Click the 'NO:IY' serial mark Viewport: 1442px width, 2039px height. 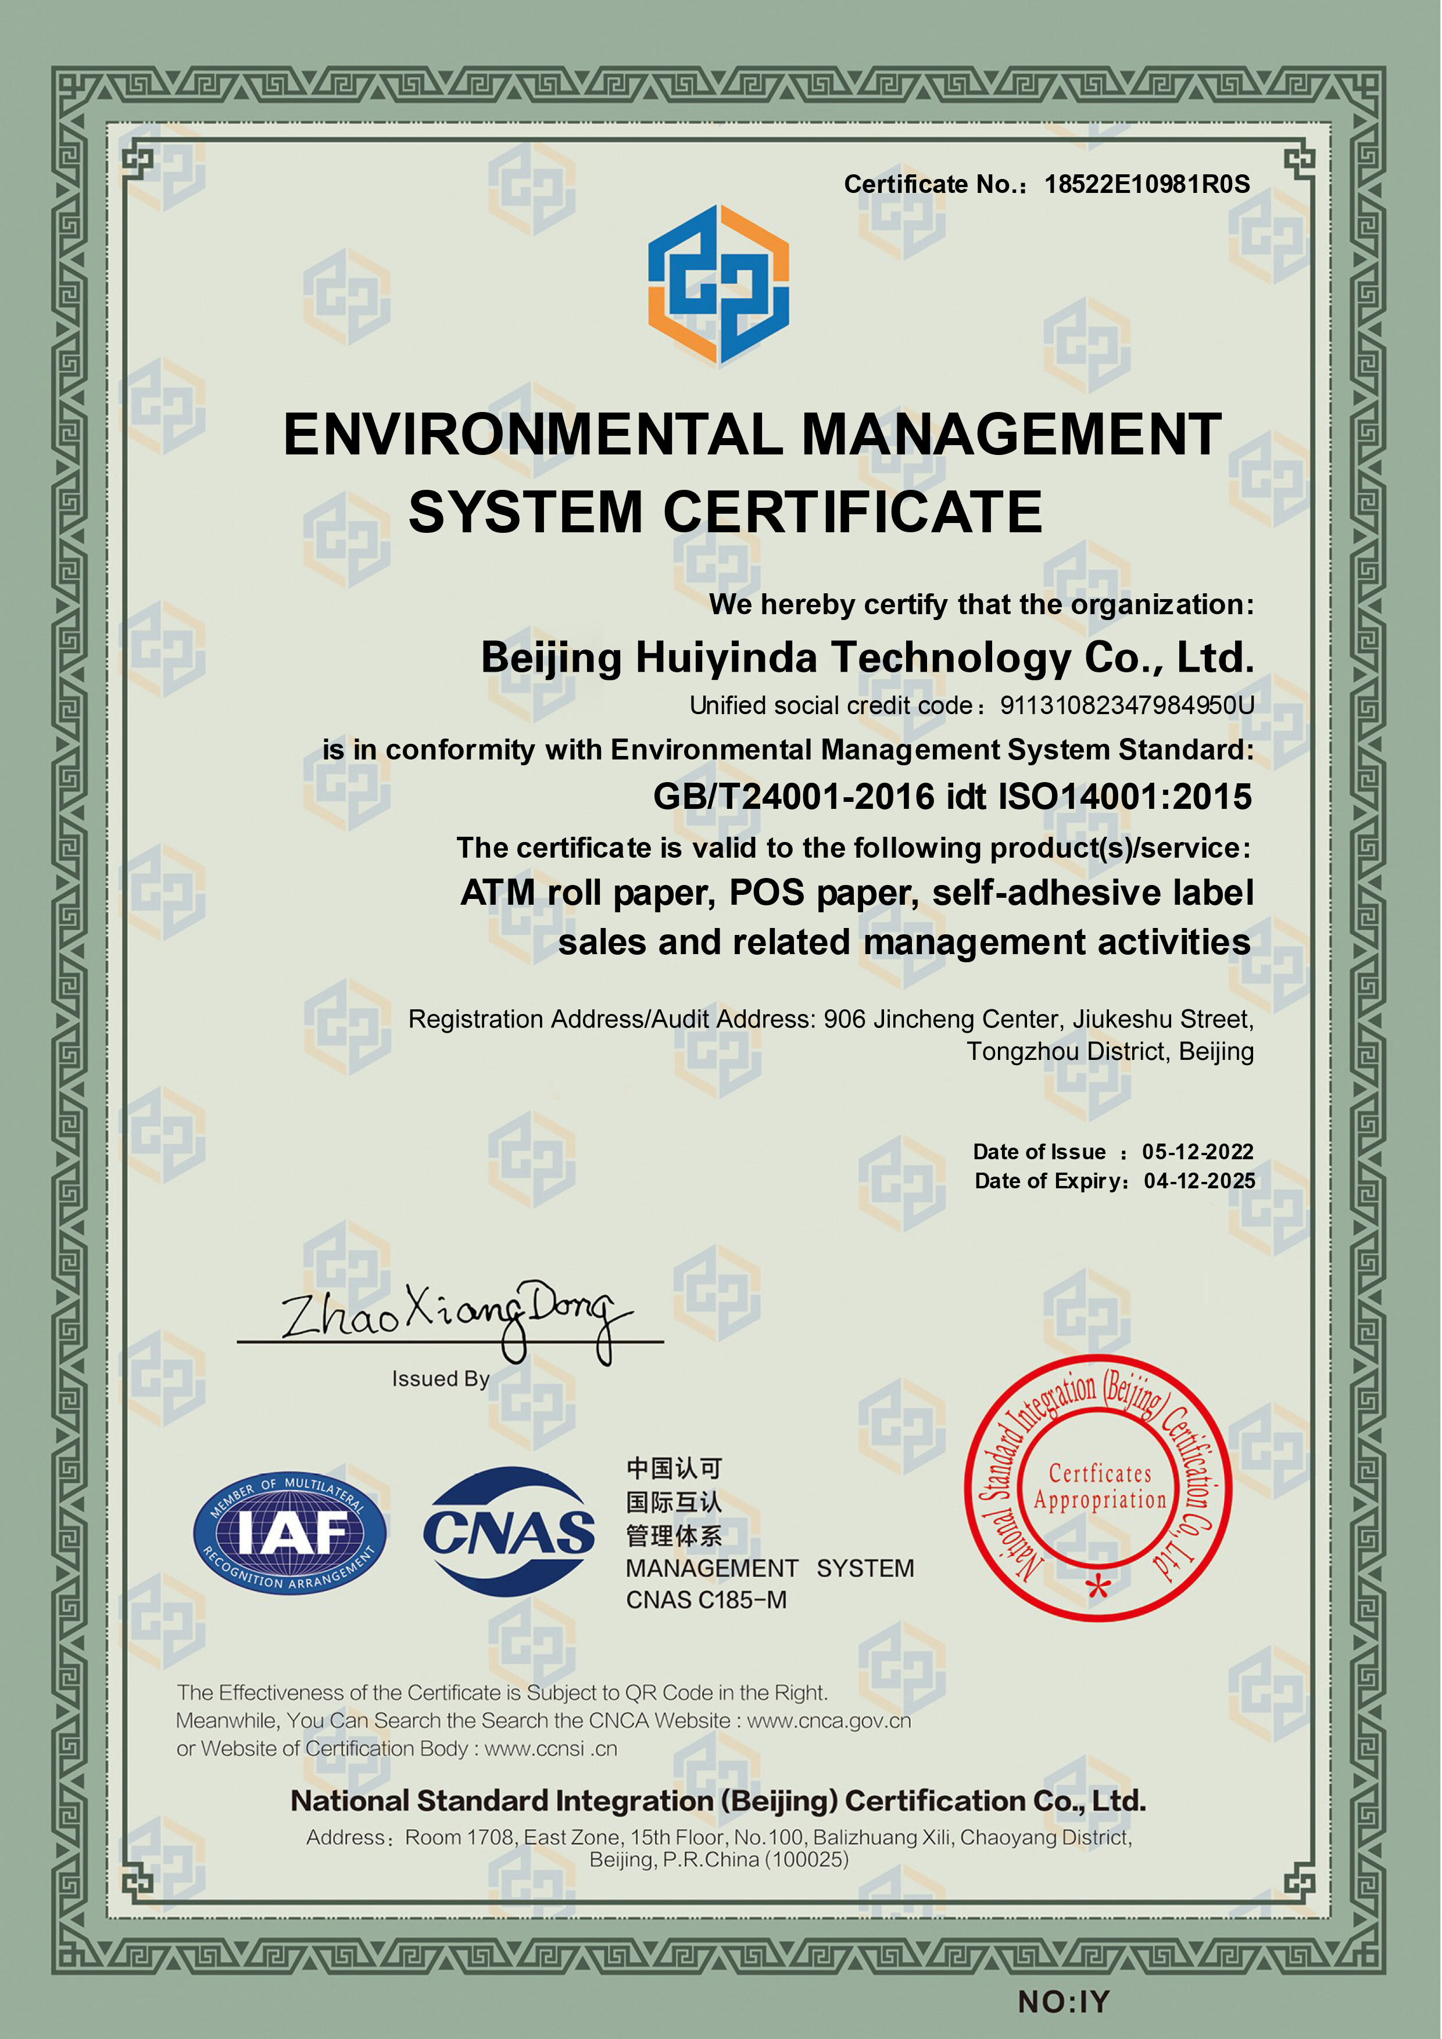click(1064, 2002)
